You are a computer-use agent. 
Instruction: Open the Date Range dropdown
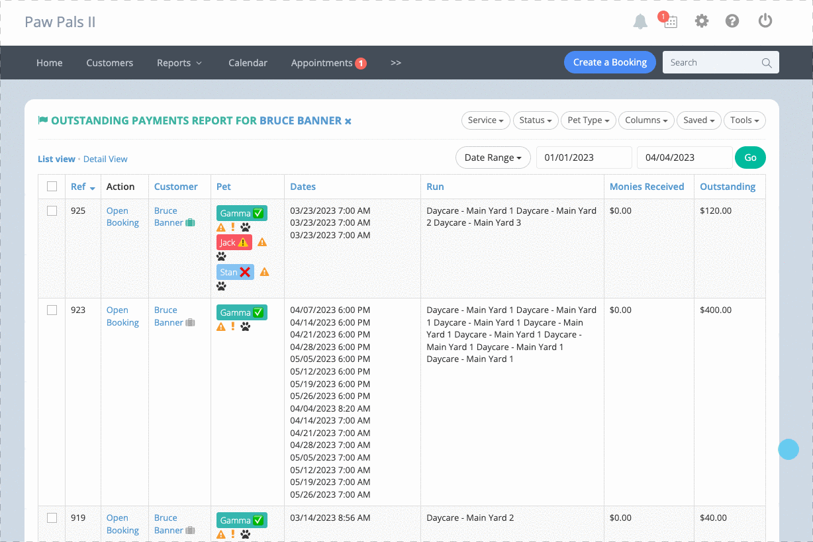493,158
